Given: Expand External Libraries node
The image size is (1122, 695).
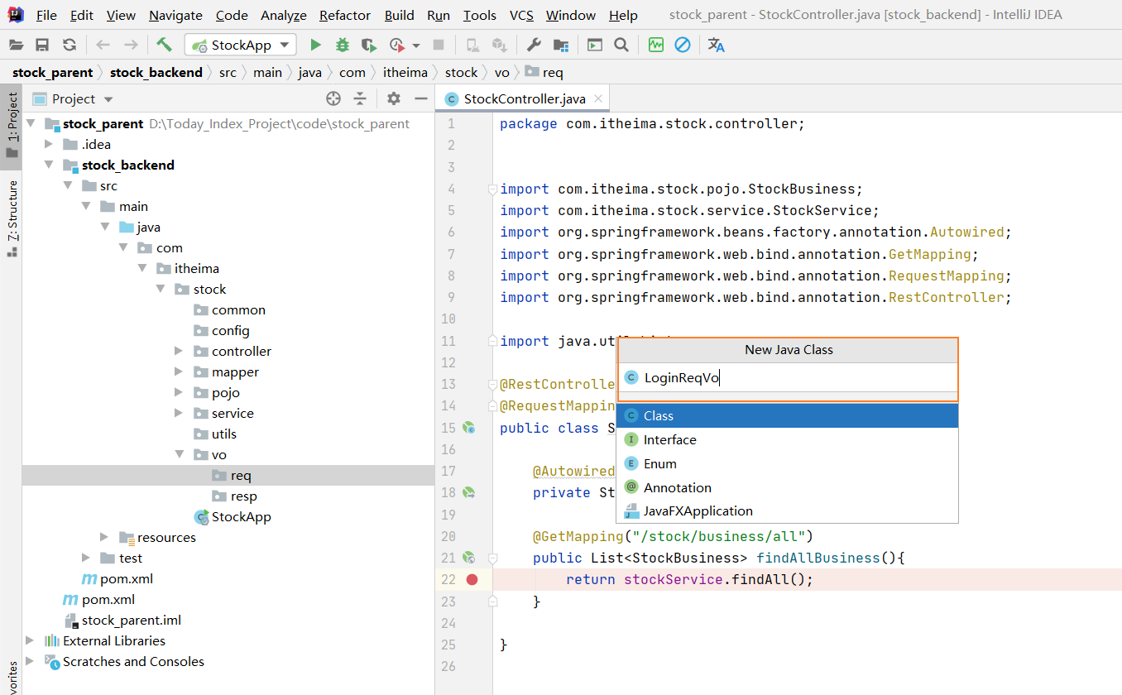Looking at the screenshot, I should point(31,640).
